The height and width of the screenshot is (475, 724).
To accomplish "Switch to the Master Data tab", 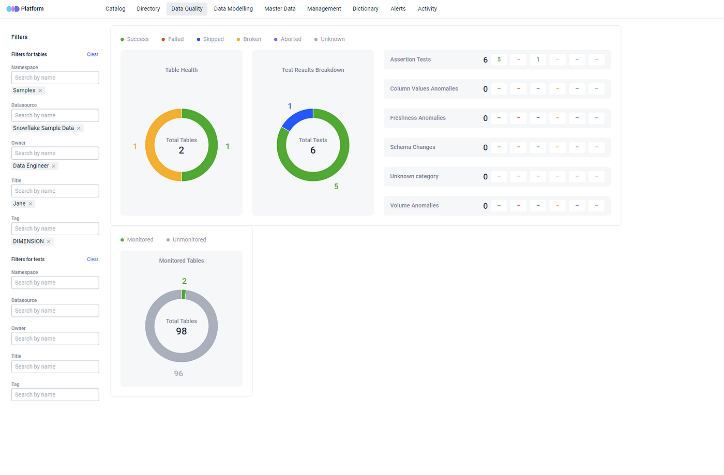I will coord(280,9).
